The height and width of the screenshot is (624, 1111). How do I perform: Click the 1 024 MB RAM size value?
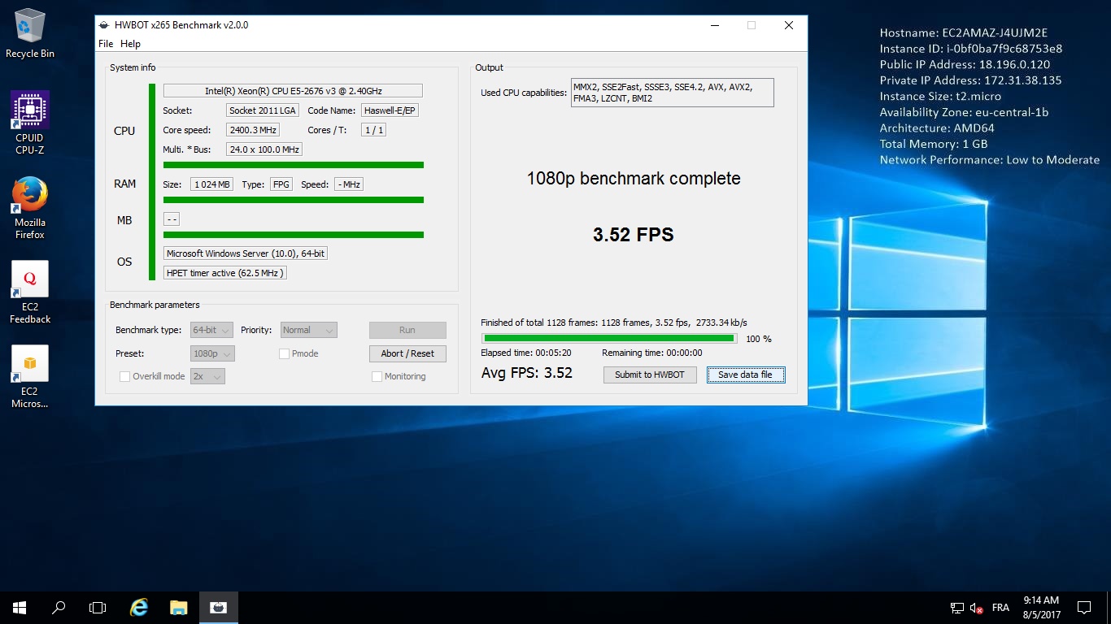click(211, 184)
